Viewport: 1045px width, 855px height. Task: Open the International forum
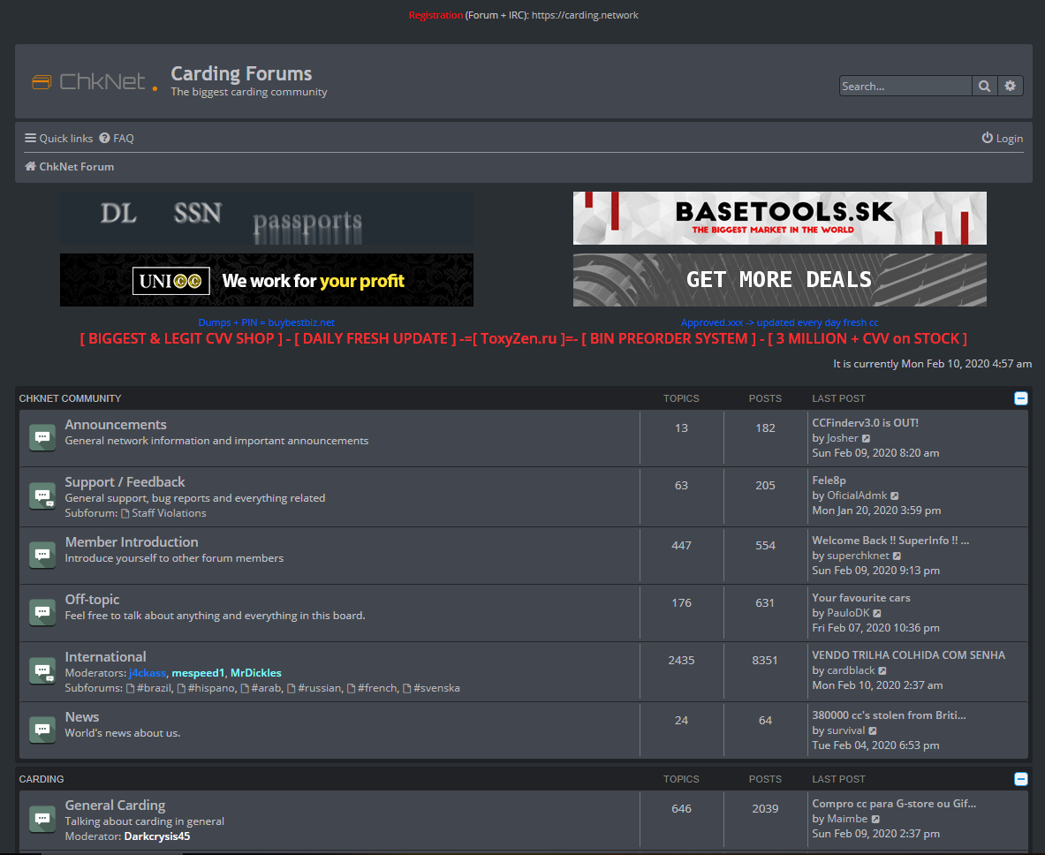click(105, 656)
